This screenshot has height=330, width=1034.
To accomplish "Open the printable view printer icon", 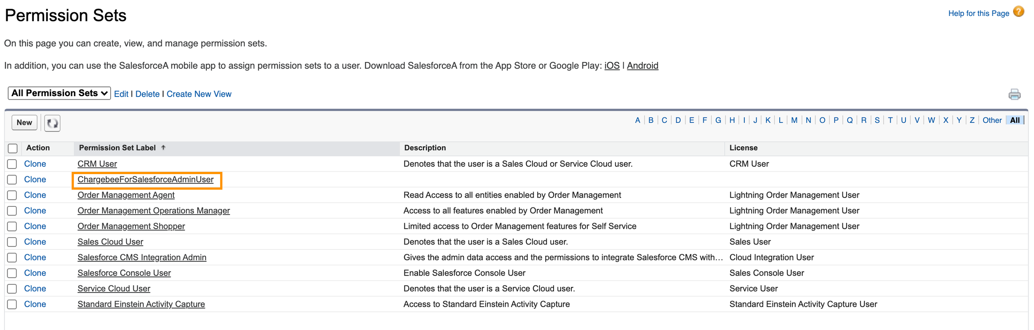I will click(x=1014, y=94).
